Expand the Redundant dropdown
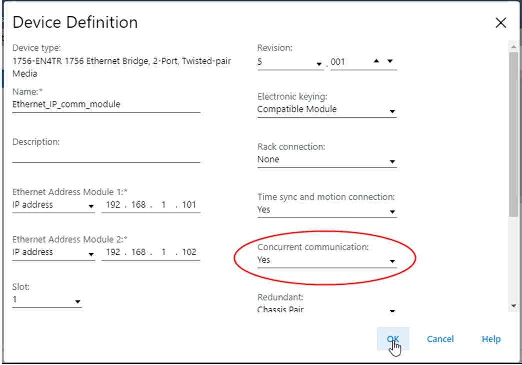 coord(393,311)
